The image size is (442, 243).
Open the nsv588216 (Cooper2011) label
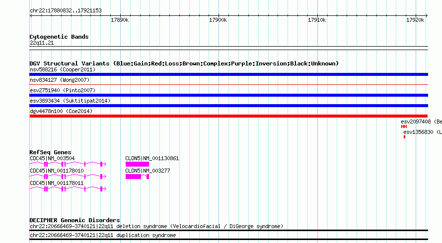[63, 69]
